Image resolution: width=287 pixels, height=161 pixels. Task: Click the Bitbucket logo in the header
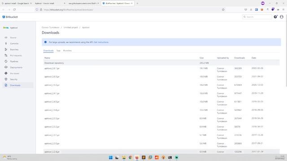click(x=10, y=17)
